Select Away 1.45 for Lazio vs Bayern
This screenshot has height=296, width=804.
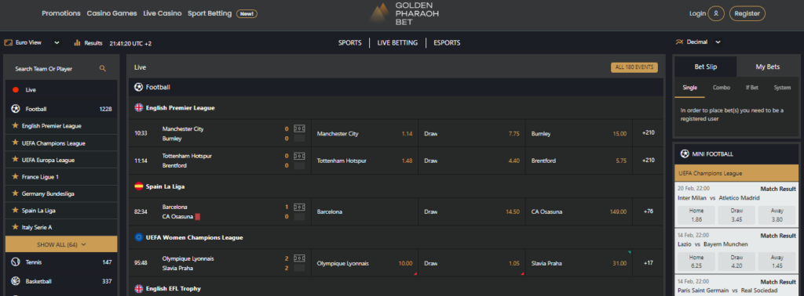[x=777, y=262]
